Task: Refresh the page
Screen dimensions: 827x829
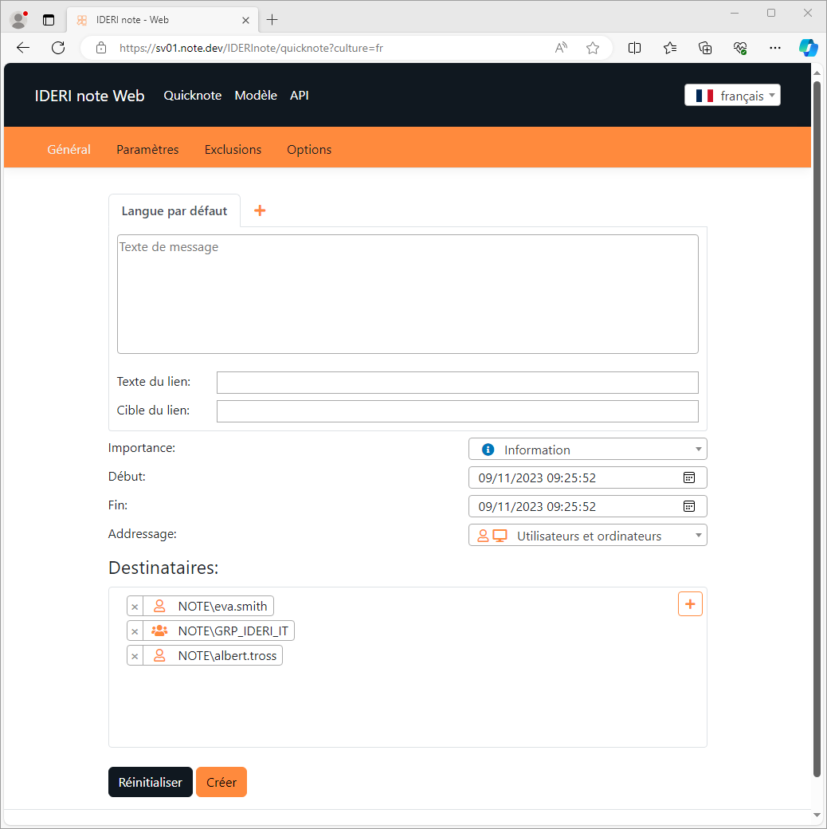Action: point(58,48)
